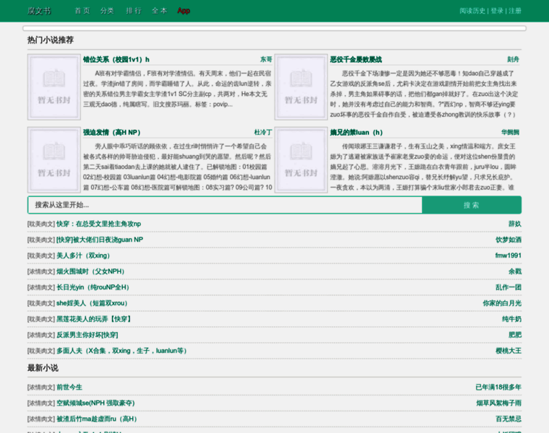549x433 pixels.
Task: Open the novel 前世今生 under 最新小说
Action: (x=69, y=387)
